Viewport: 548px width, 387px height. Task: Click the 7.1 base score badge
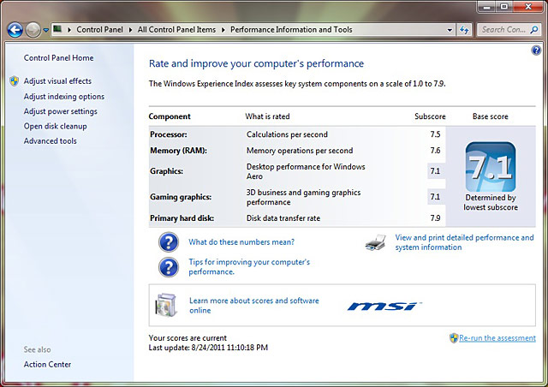coord(490,167)
